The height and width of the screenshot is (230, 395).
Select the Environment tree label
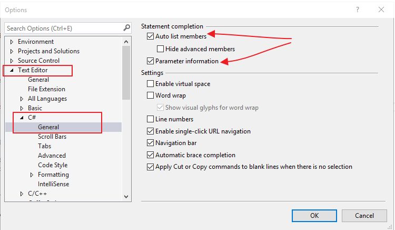pos(36,42)
